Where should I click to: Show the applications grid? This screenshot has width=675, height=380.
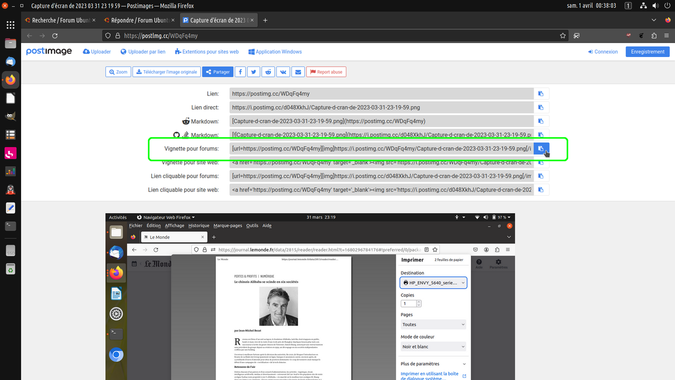point(11,25)
